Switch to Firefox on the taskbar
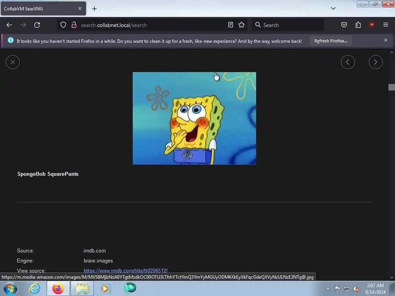The image size is (395, 296). (58, 288)
